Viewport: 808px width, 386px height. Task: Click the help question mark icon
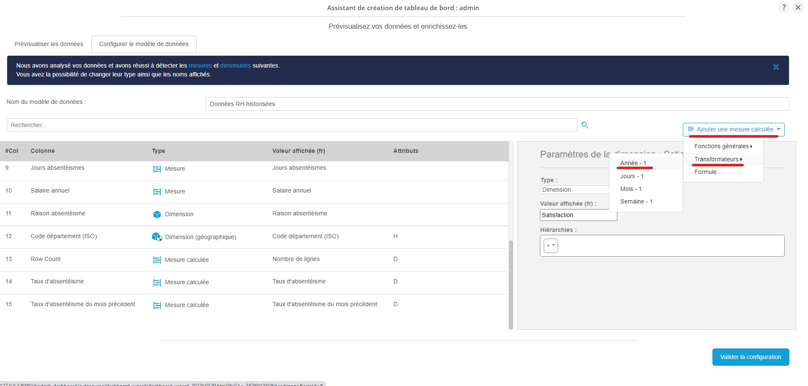[x=783, y=8]
